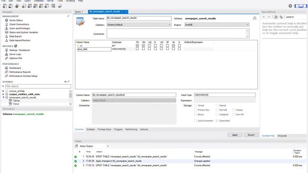The height and width of the screenshot is (173, 308).
Task: Click the create stored procedure toolbar icon
Action: tap(41, 6)
